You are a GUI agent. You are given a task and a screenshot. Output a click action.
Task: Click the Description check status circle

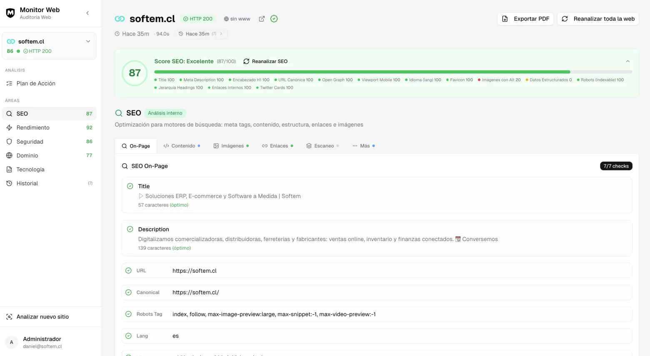pos(130,229)
